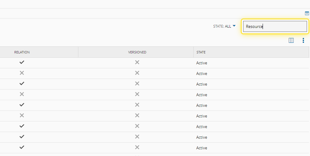Sort by the VERSIONED column header

point(137,52)
